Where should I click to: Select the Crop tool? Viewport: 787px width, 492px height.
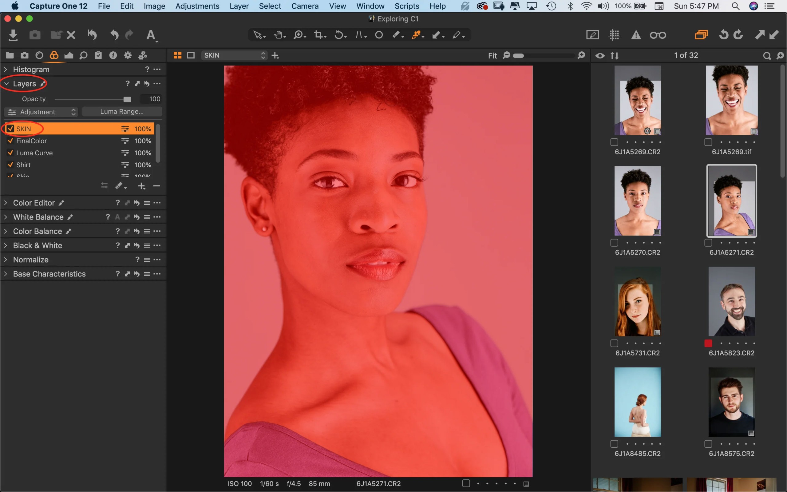tap(320, 35)
